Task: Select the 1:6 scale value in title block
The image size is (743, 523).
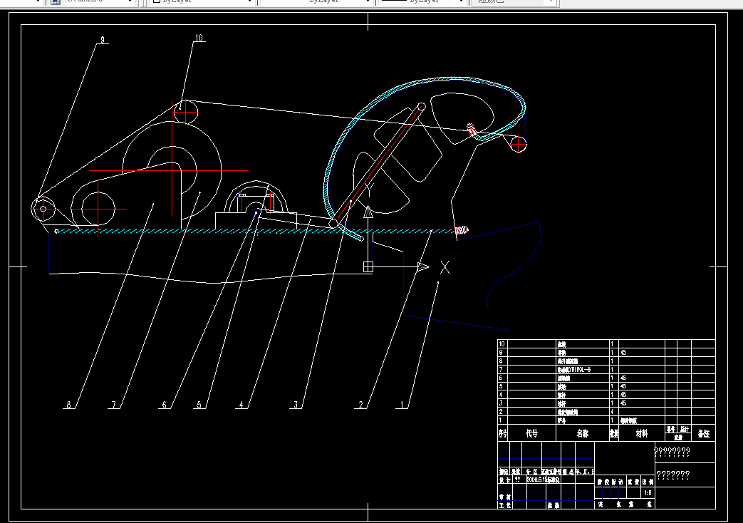Action: [x=648, y=492]
